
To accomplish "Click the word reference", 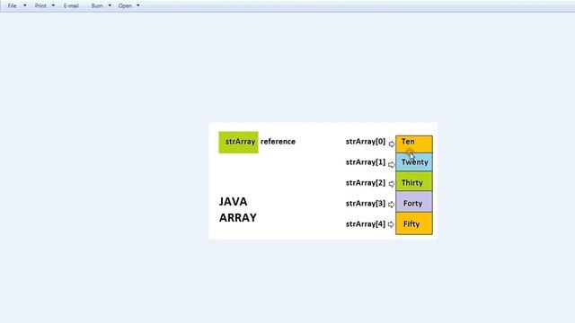I will (x=278, y=142).
